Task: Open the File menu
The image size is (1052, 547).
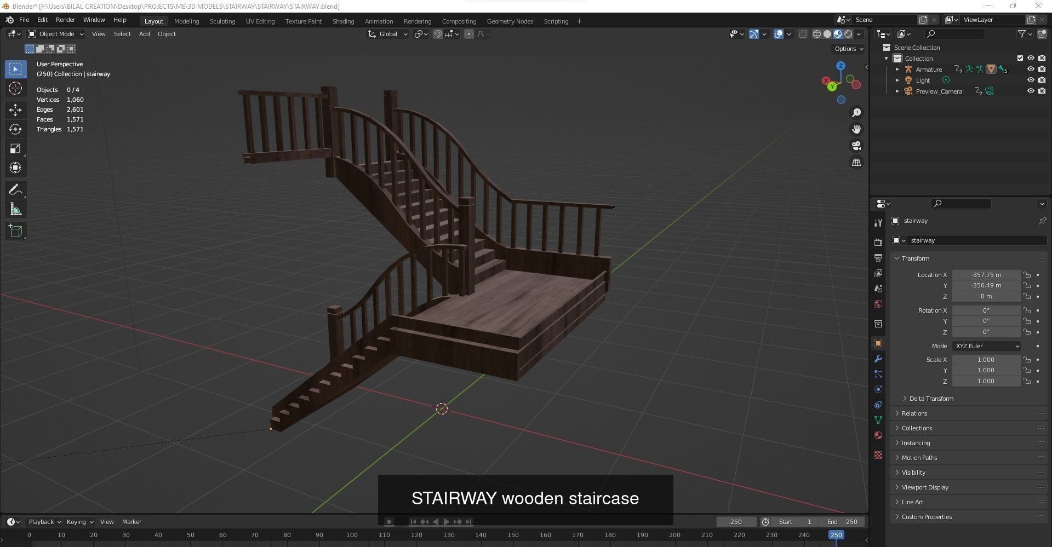Action: [x=24, y=20]
